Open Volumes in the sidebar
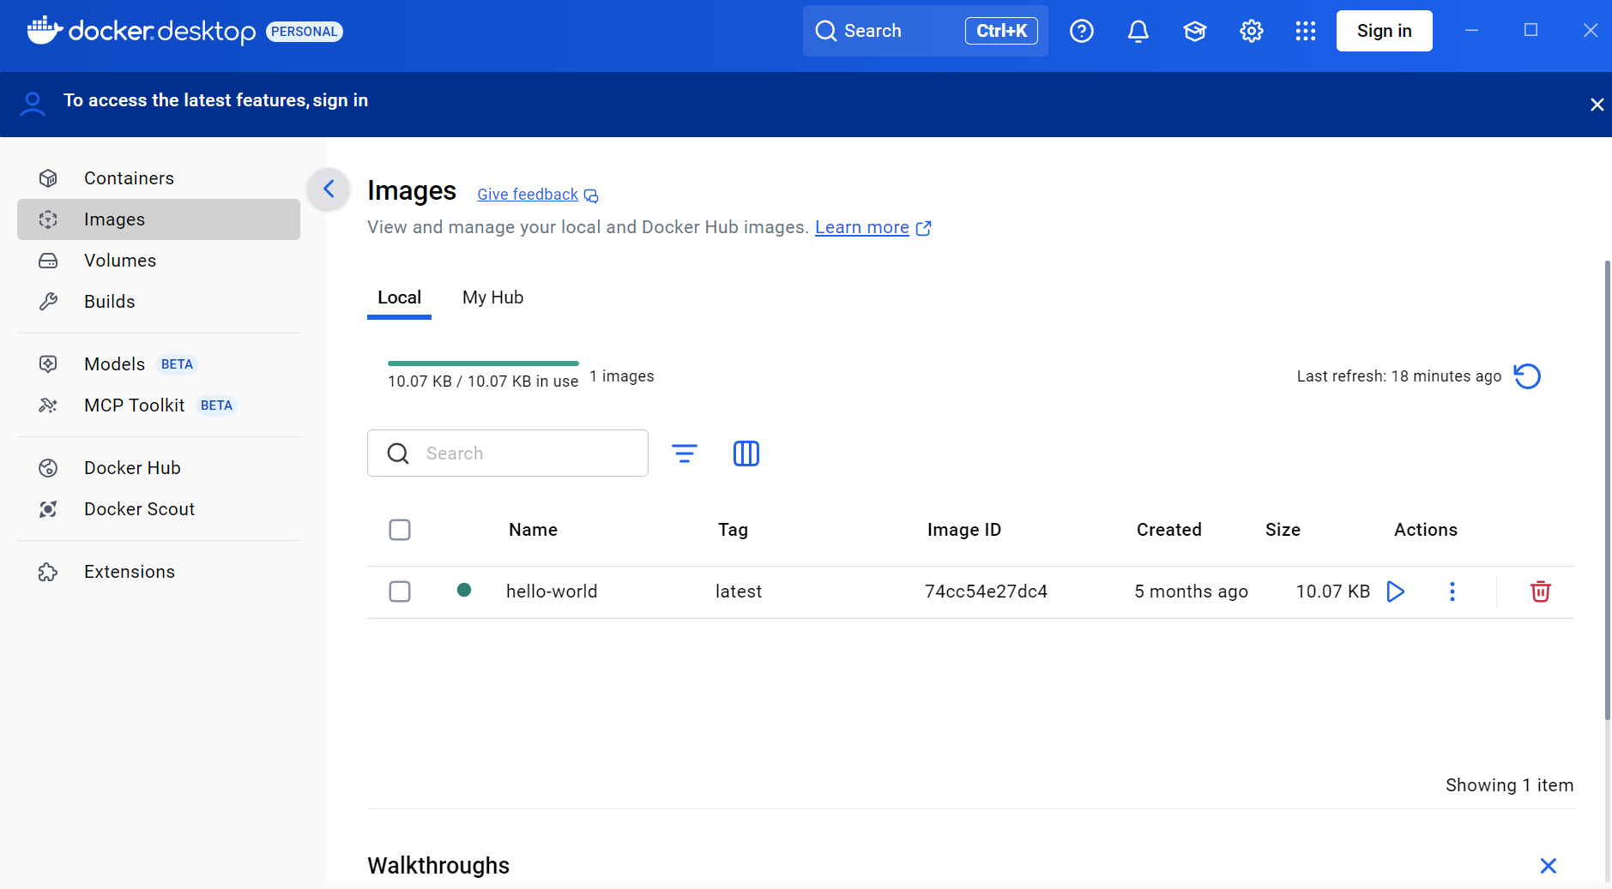Viewport: 1612px width, 889px height. [x=159, y=261]
